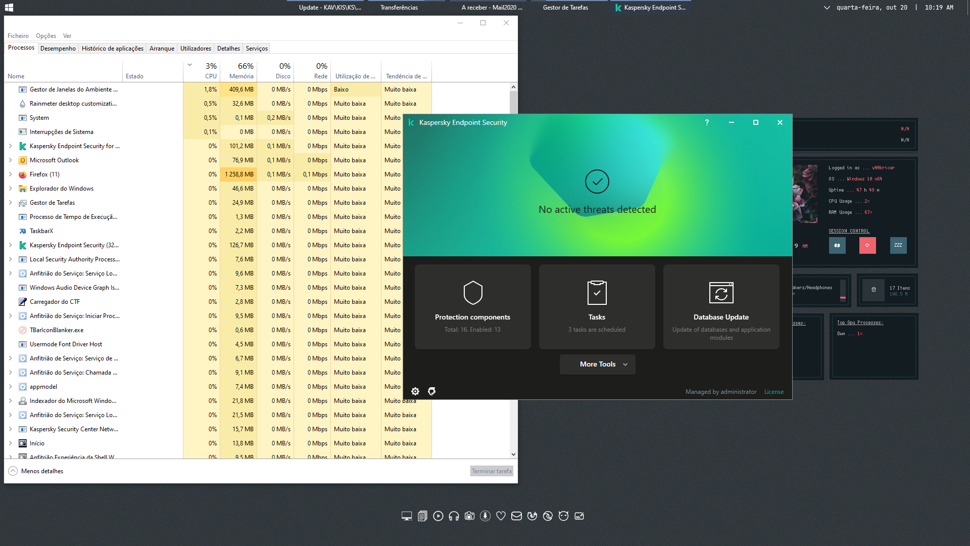This screenshot has width=970, height=546.
Task: Click the Terminar tarefa button
Action: pos(492,471)
